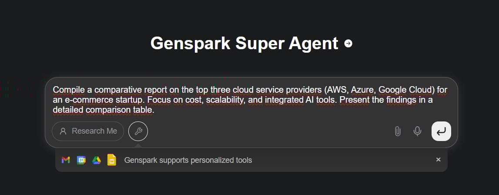Click the person icon inside Research Me
The image size is (499, 195).
[x=63, y=131]
